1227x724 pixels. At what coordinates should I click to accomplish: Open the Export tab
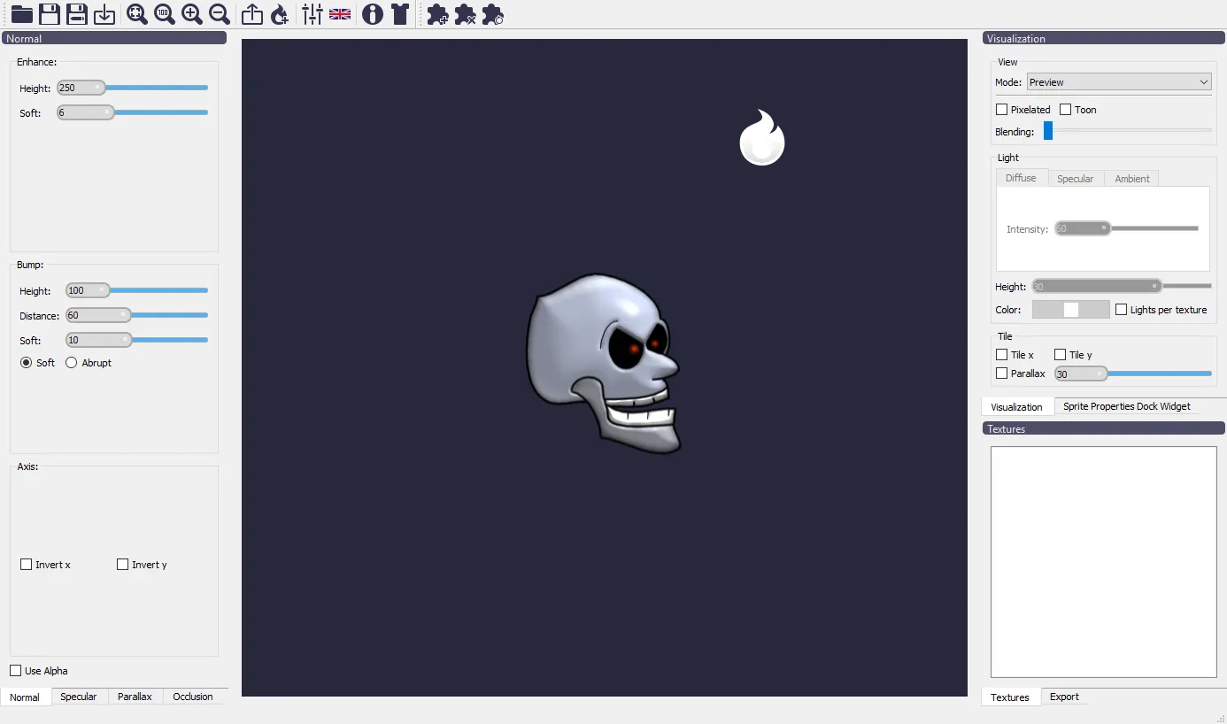(1064, 697)
